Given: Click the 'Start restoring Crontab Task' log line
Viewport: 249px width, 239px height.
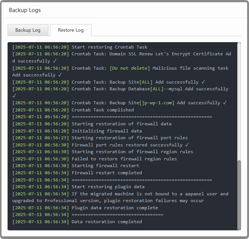Looking at the screenshot, I should click(x=109, y=47).
